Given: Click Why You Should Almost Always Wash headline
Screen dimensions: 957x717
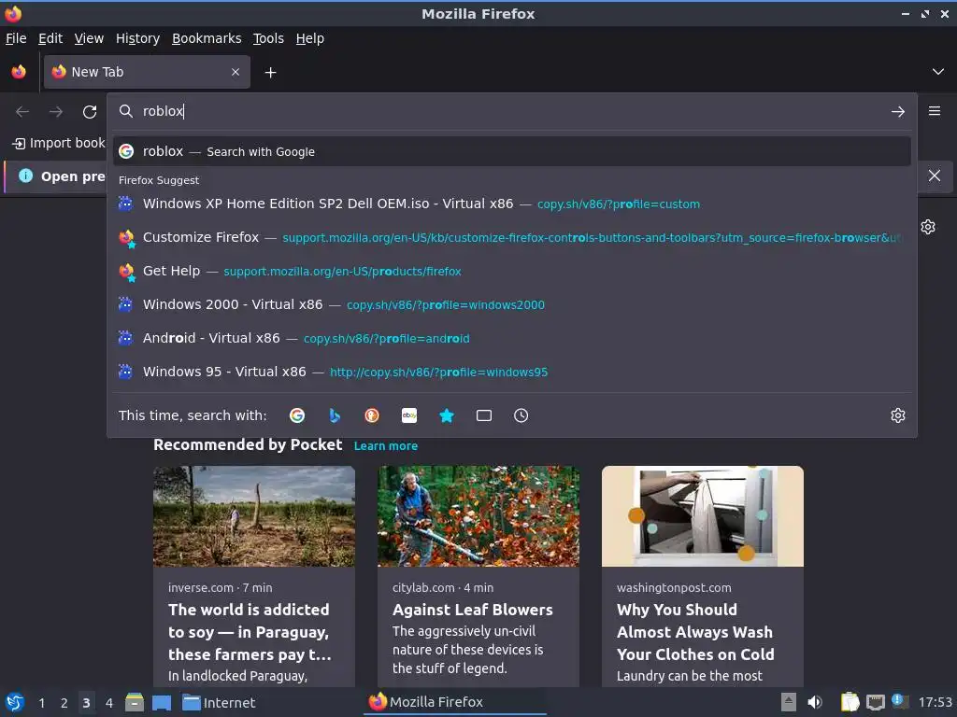Looking at the screenshot, I should tap(695, 632).
